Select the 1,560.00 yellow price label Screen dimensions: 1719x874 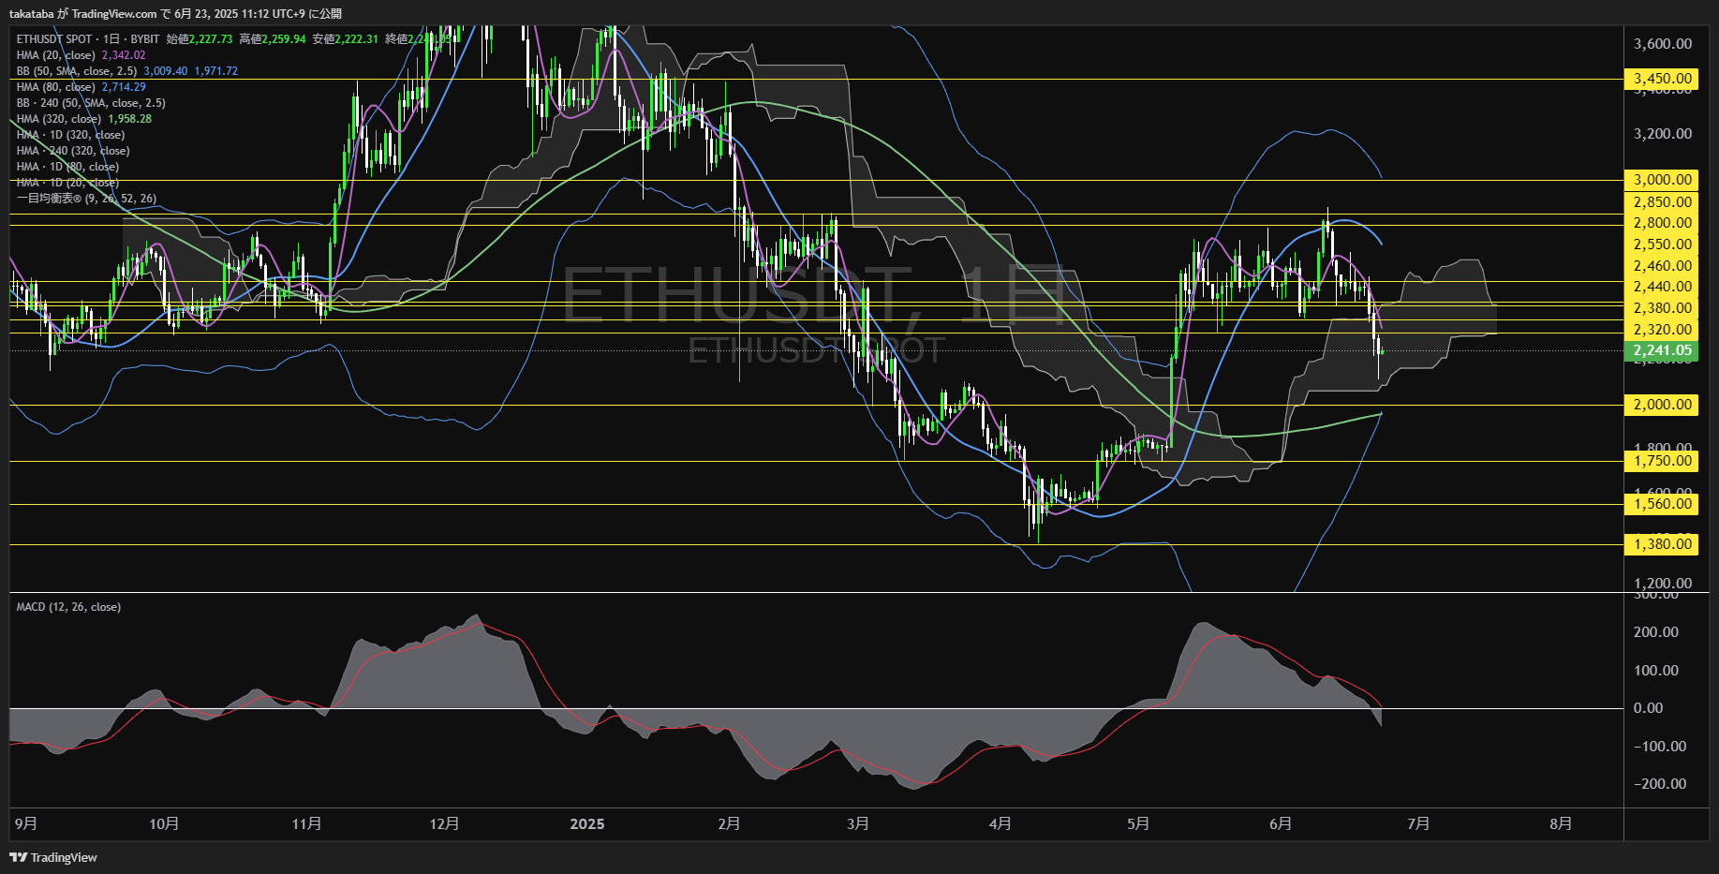[1662, 504]
